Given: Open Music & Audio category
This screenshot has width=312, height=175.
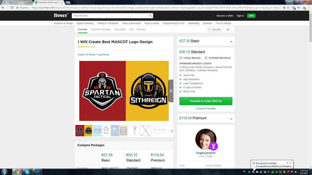Looking at the screenshot, I should click(x=152, y=23).
